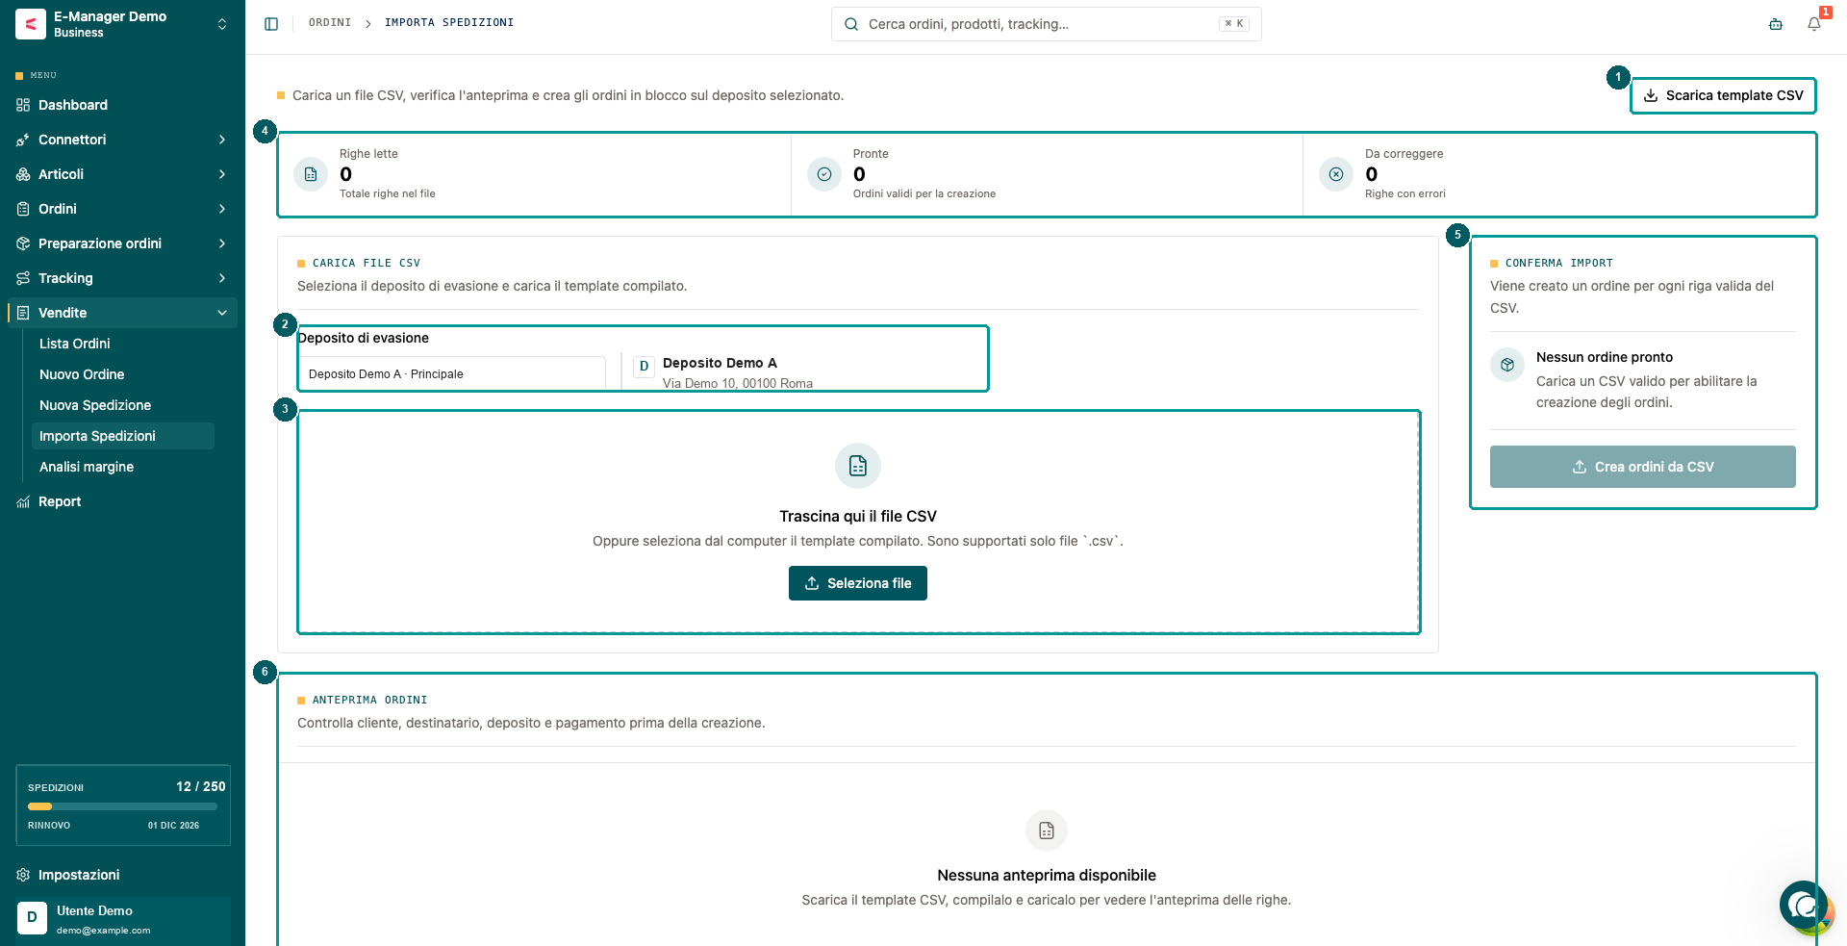
Task: Expand the Connettori menu
Action: pyautogui.click(x=122, y=140)
